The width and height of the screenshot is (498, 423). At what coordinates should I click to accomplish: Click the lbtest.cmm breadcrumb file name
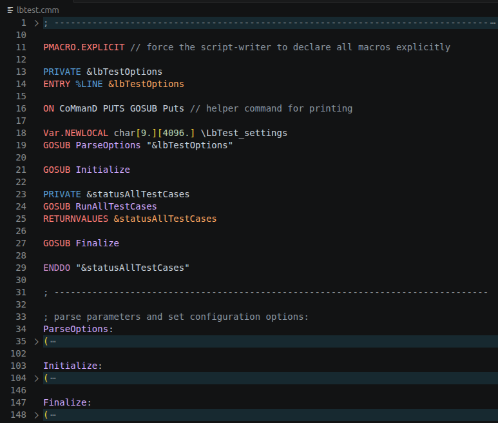pos(38,10)
